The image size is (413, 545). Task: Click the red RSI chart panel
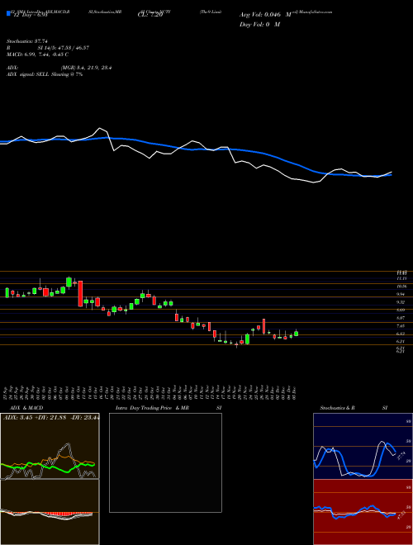(x=363, y=512)
